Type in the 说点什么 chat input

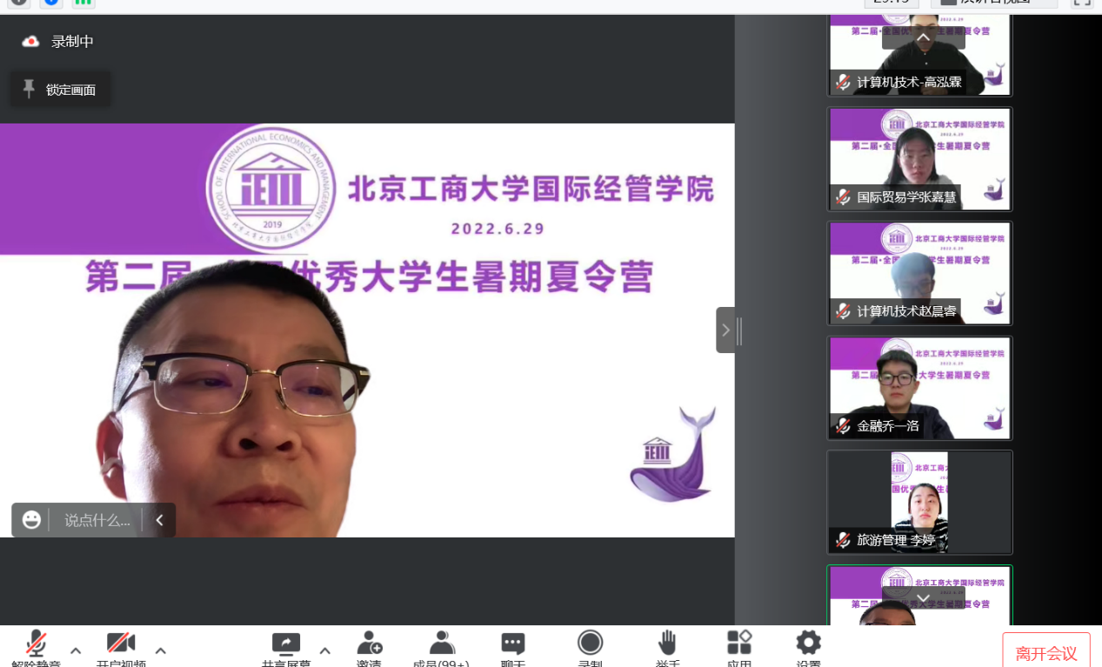pyautogui.click(x=97, y=520)
